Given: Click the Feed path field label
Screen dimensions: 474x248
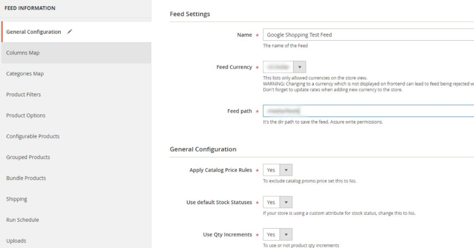Looking at the screenshot, I should point(240,111).
